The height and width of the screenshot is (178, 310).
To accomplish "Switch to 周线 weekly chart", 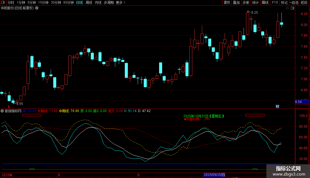I will click(x=89, y=2).
